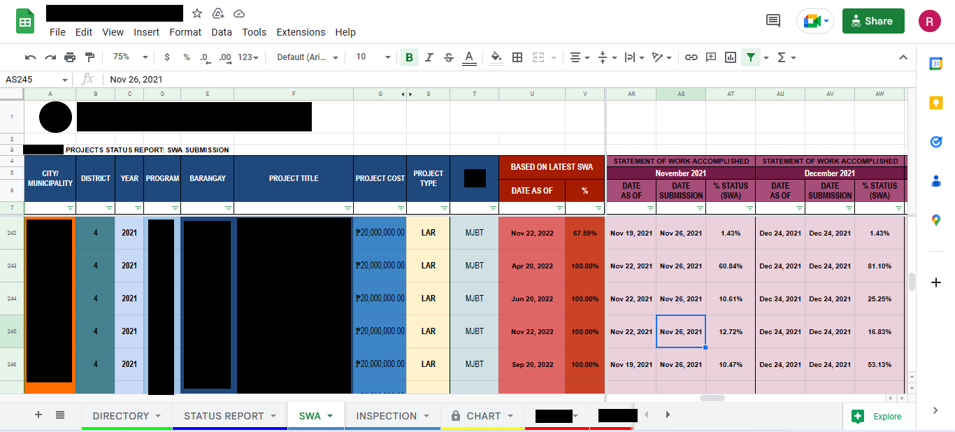Show the list of all sheets
The width and height of the screenshot is (955, 432).
click(x=60, y=415)
